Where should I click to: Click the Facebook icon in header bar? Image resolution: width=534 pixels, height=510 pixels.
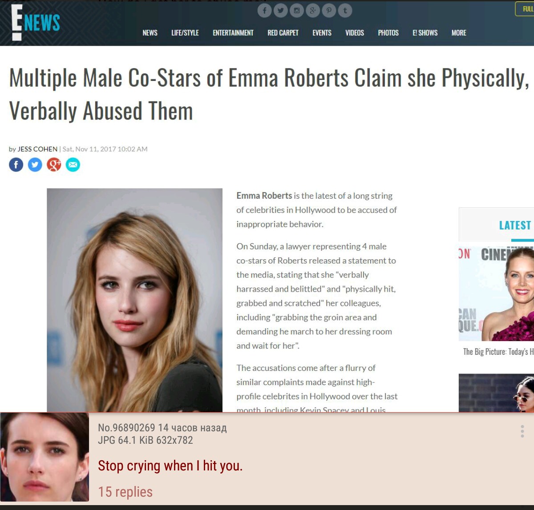pos(264,10)
